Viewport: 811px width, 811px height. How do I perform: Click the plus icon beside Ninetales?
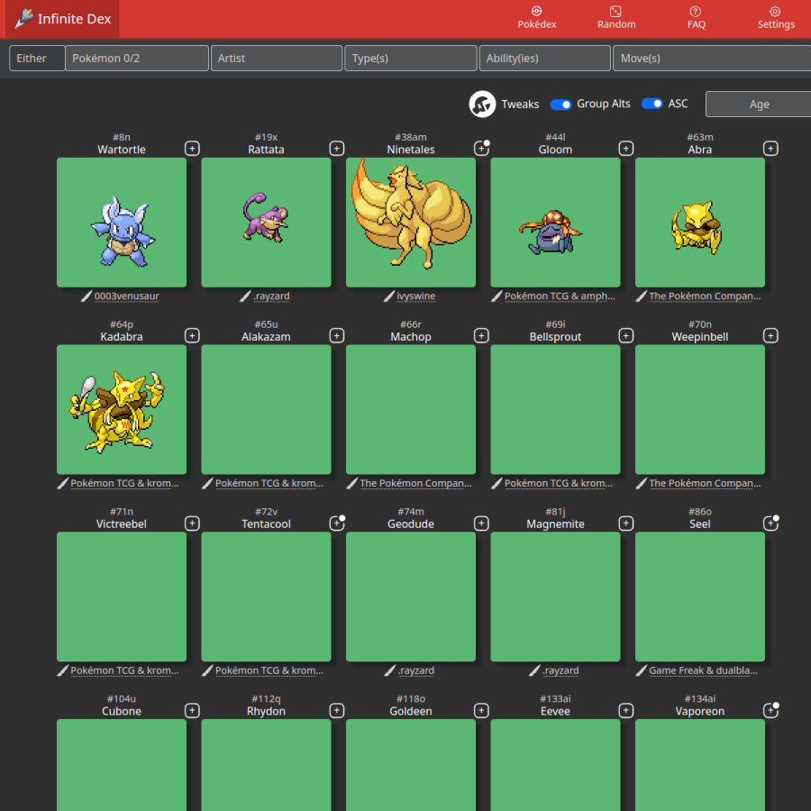click(x=481, y=149)
